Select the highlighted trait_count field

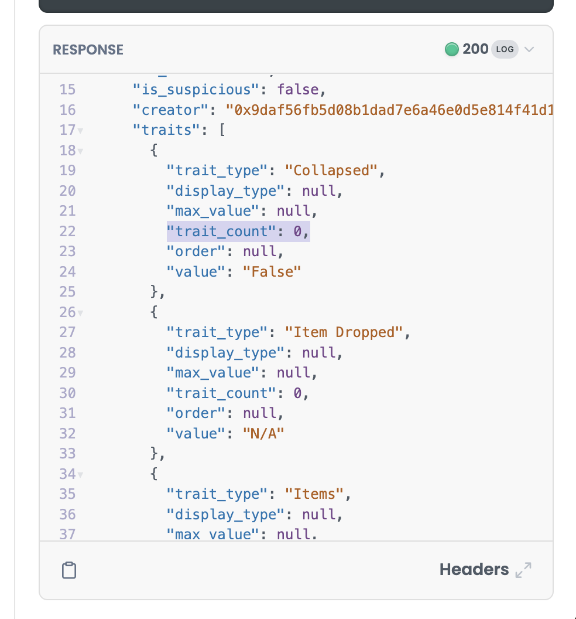[x=238, y=231]
